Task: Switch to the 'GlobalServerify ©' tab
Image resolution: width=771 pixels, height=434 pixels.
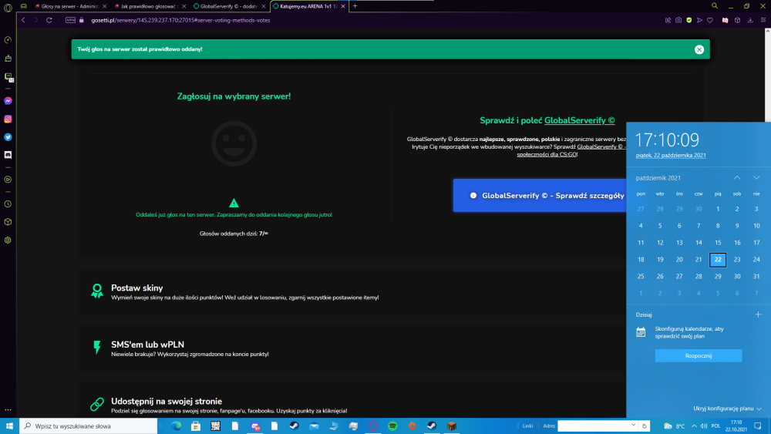Action: [227, 6]
